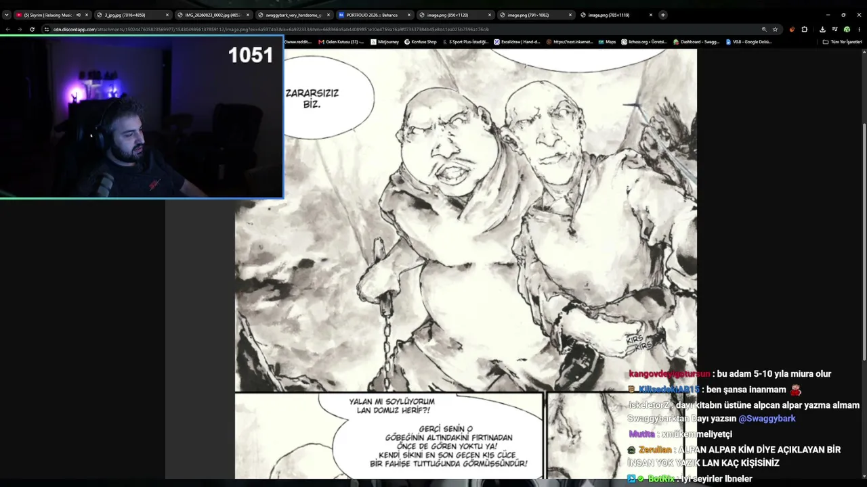The width and height of the screenshot is (867, 487).
Task: Close the swaggybark_very_handsome tab
Action: (x=328, y=15)
